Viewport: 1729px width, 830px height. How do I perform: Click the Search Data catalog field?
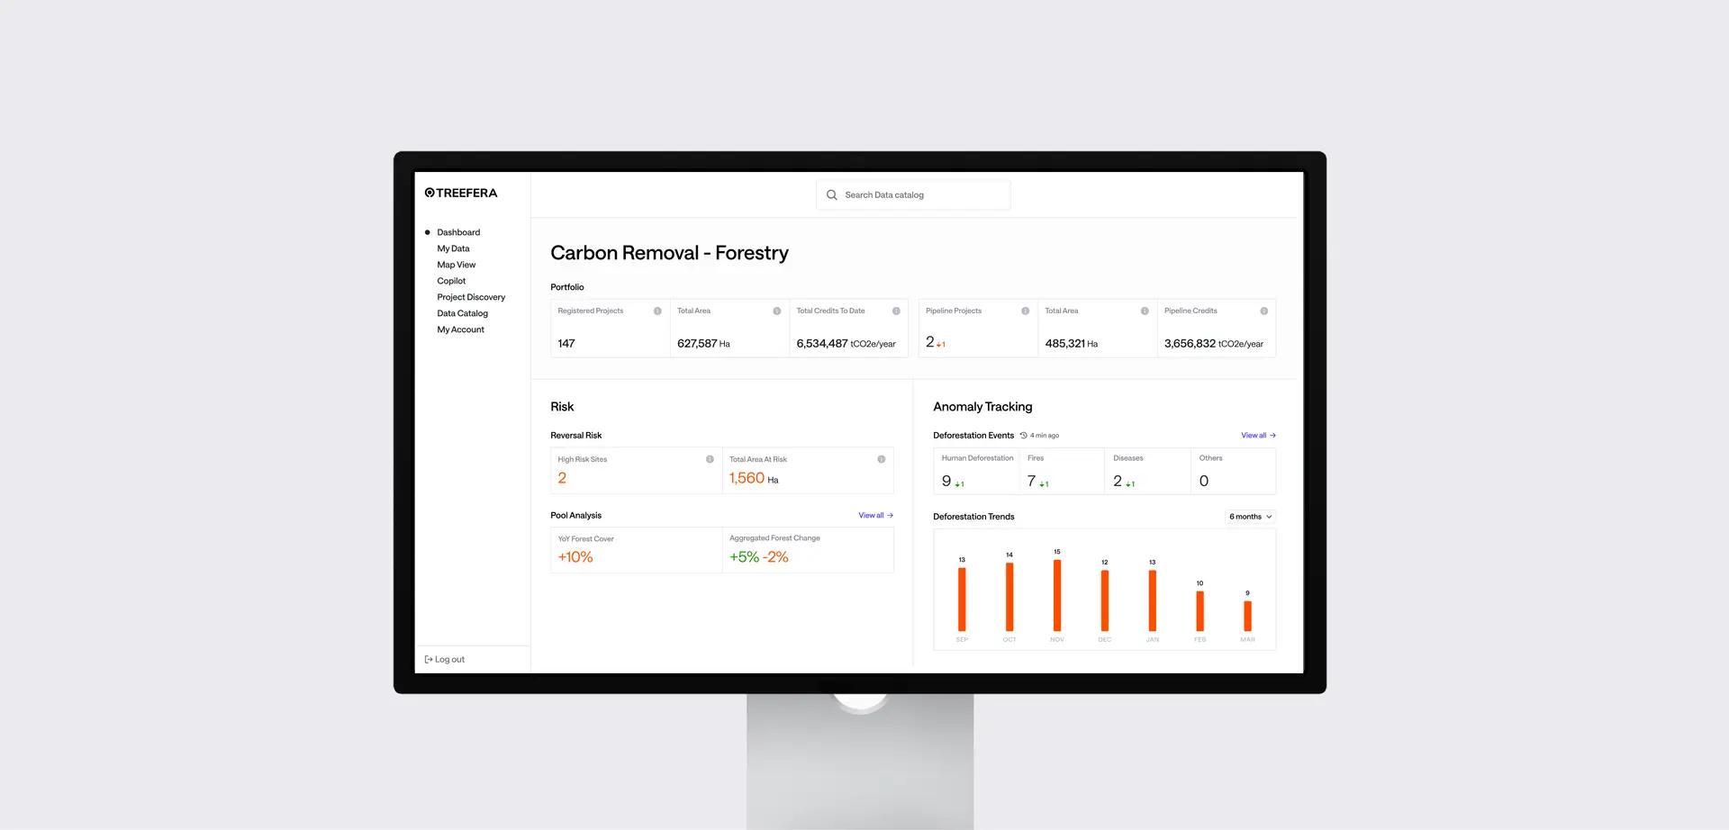click(x=913, y=195)
